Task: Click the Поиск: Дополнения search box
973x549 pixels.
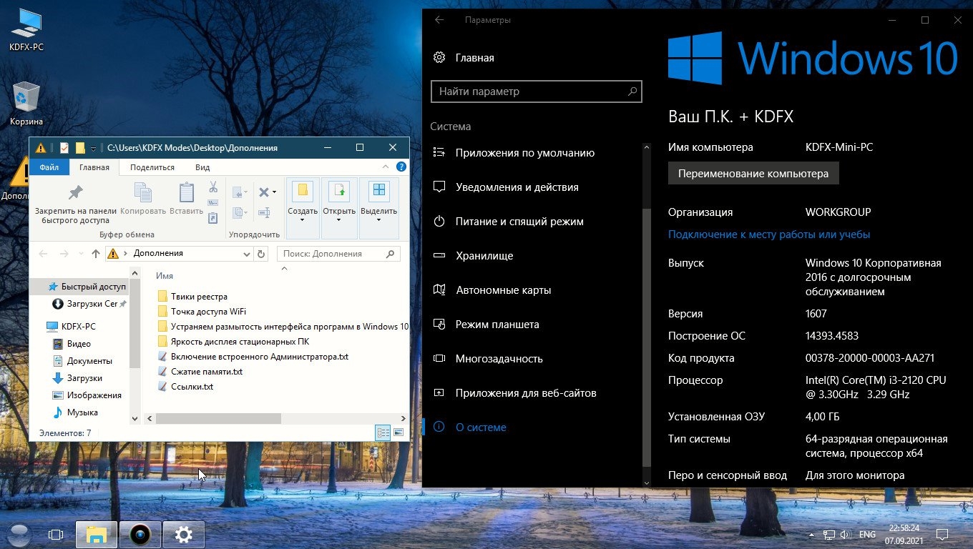Action: pos(338,254)
